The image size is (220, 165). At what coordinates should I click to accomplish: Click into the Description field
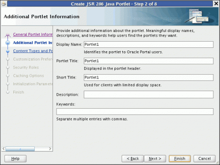point(149,94)
